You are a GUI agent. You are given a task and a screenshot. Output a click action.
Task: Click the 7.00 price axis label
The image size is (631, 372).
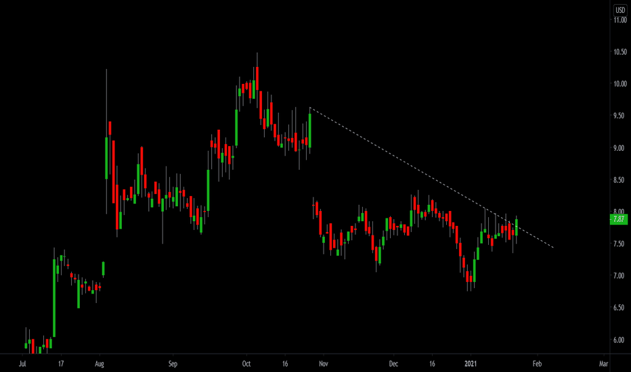coord(619,276)
